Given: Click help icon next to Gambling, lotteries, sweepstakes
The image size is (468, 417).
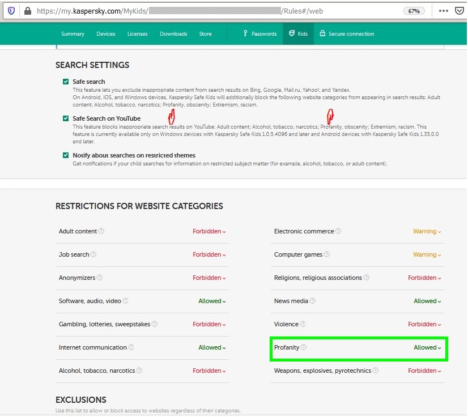Looking at the screenshot, I should pos(155,324).
